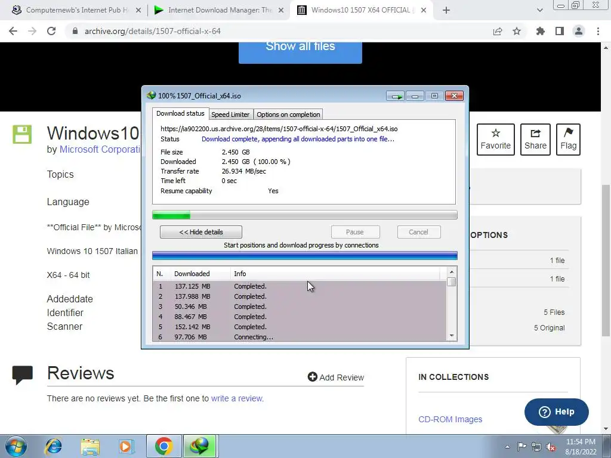The image size is (611, 458).
Task: Bookmark this page with the star icon
Action: click(517, 31)
